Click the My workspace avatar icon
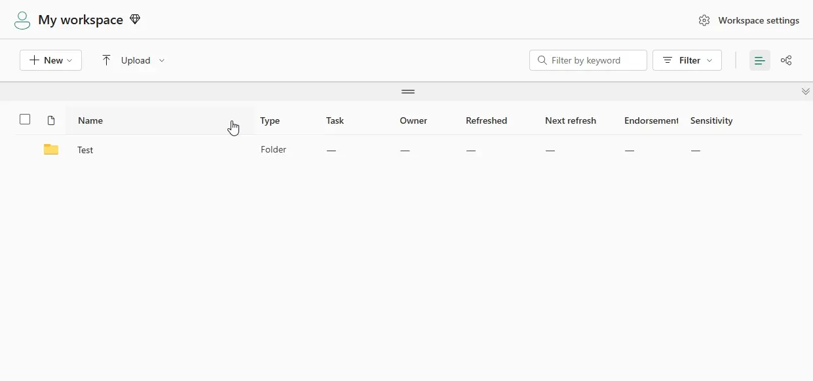Screen dimensions: 813x381 [x=22, y=20]
